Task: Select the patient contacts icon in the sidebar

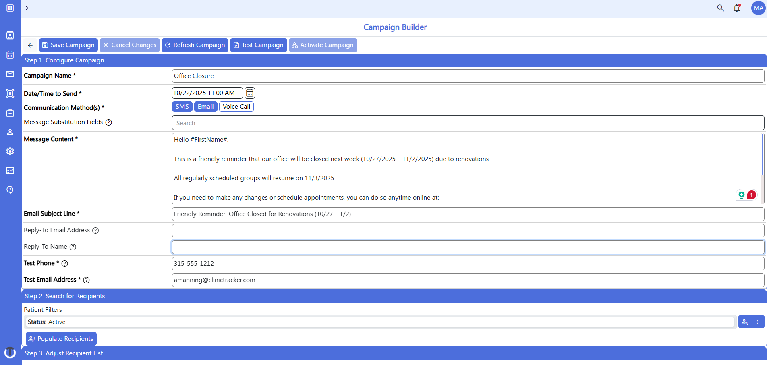Action: tap(10, 36)
